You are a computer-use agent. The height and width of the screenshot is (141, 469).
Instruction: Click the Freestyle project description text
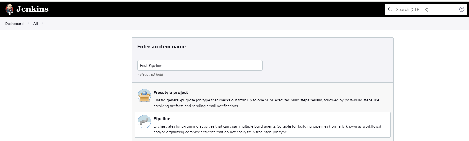[x=266, y=103]
